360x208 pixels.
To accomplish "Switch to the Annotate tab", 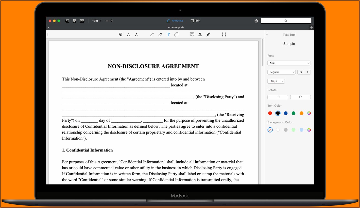I will click(x=175, y=21).
